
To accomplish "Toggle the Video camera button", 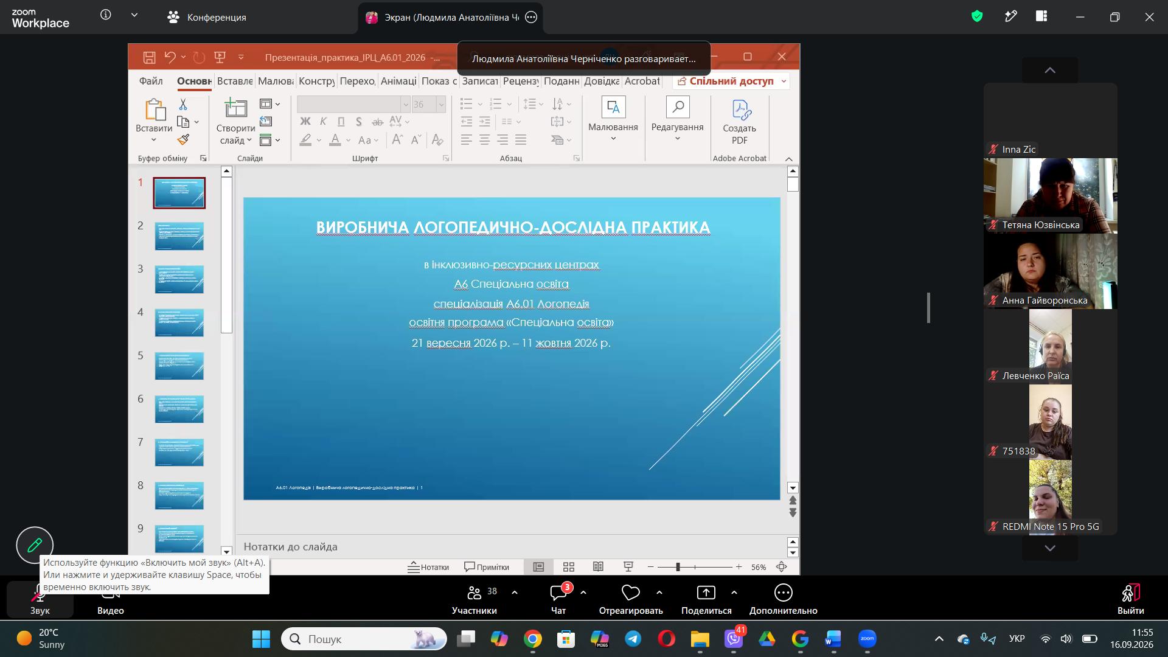I will tap(111, 600).
